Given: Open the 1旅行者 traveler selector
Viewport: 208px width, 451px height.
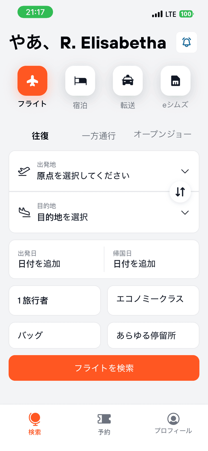Looking at the screenshot, I should pyautogui.click(x=54, y=300).
